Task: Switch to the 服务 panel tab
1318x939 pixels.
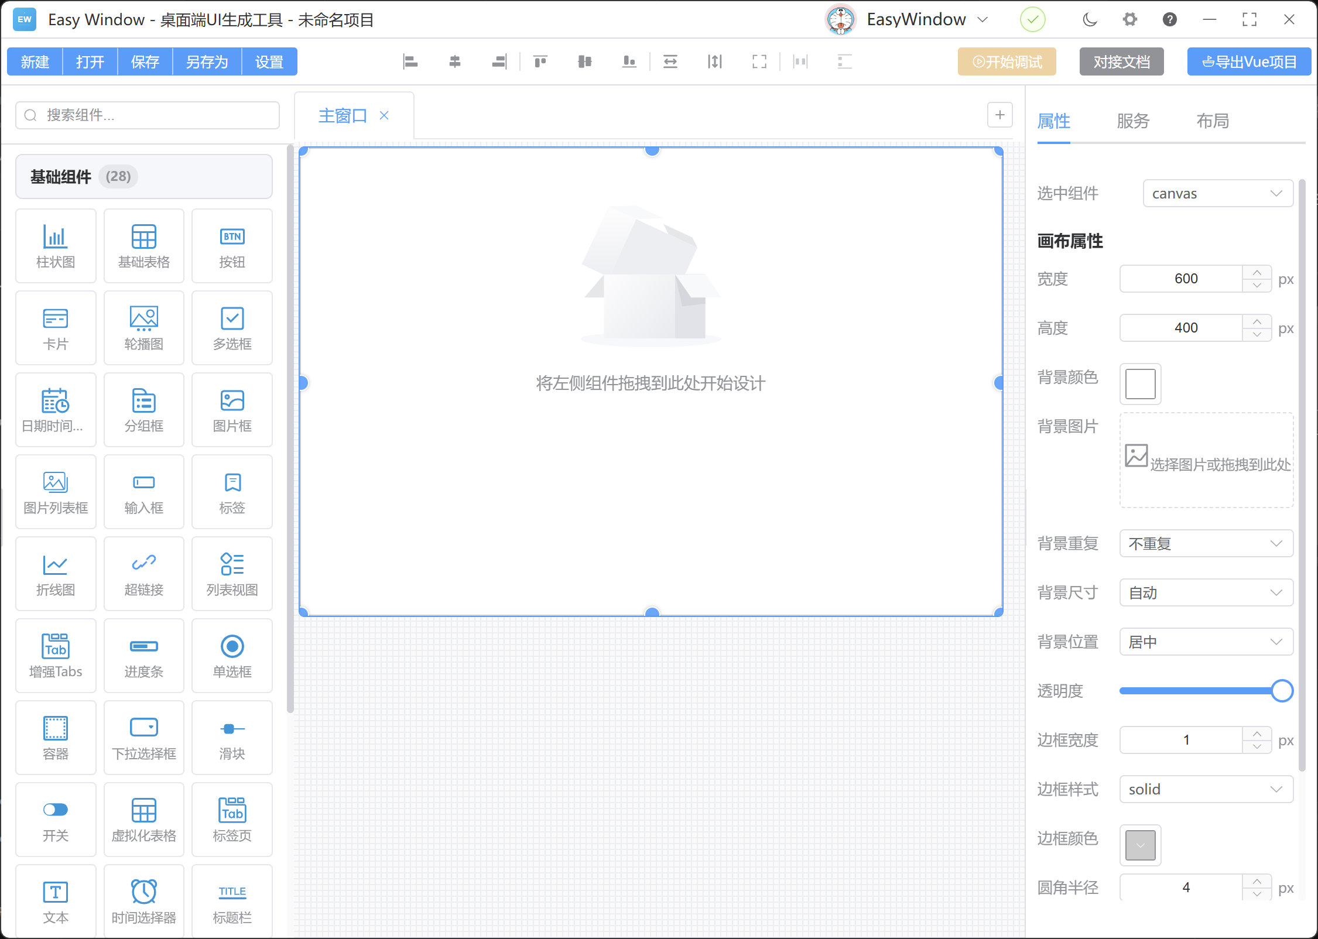Action: coord(1134,121)
